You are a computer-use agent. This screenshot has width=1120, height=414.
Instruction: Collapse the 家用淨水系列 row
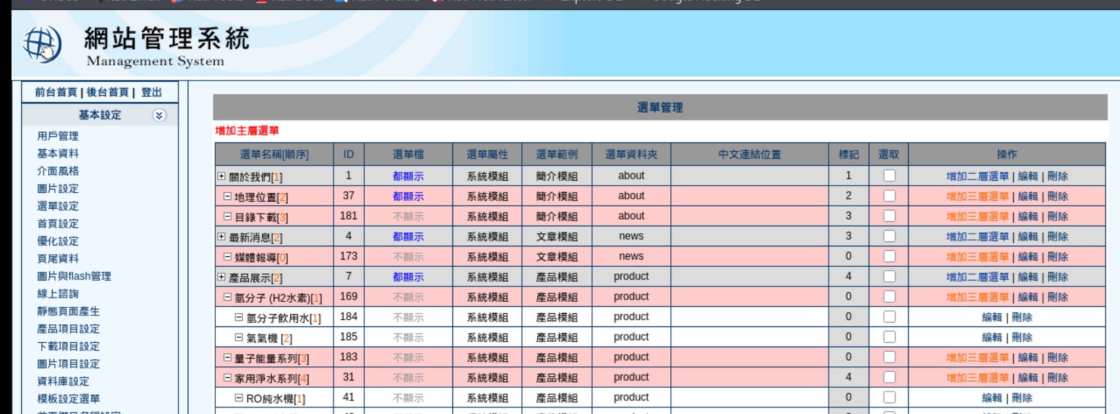[x=227, y=378]
